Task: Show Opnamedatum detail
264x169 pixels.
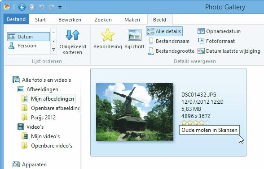Action: pyautogui.click(x=219, y=31)
